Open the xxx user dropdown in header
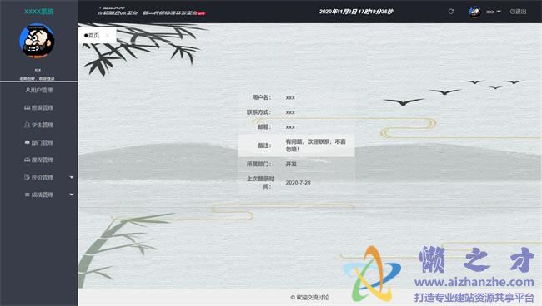 click(x=494, y=12)
